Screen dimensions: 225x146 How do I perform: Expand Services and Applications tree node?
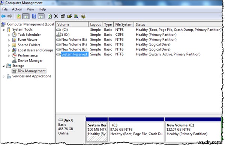[x=4, y=77]
